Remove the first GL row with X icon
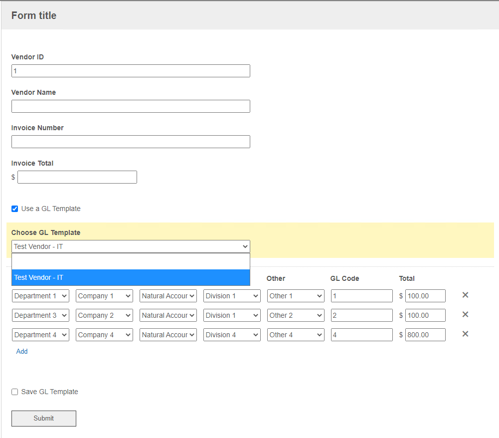The width and height of the screenshot is (499, 438). pyautogui.click(x=465, y=295)
